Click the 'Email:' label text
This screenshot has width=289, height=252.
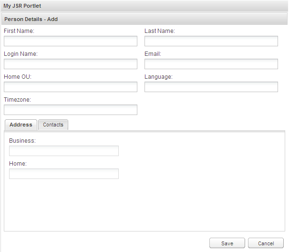[153, 54]
